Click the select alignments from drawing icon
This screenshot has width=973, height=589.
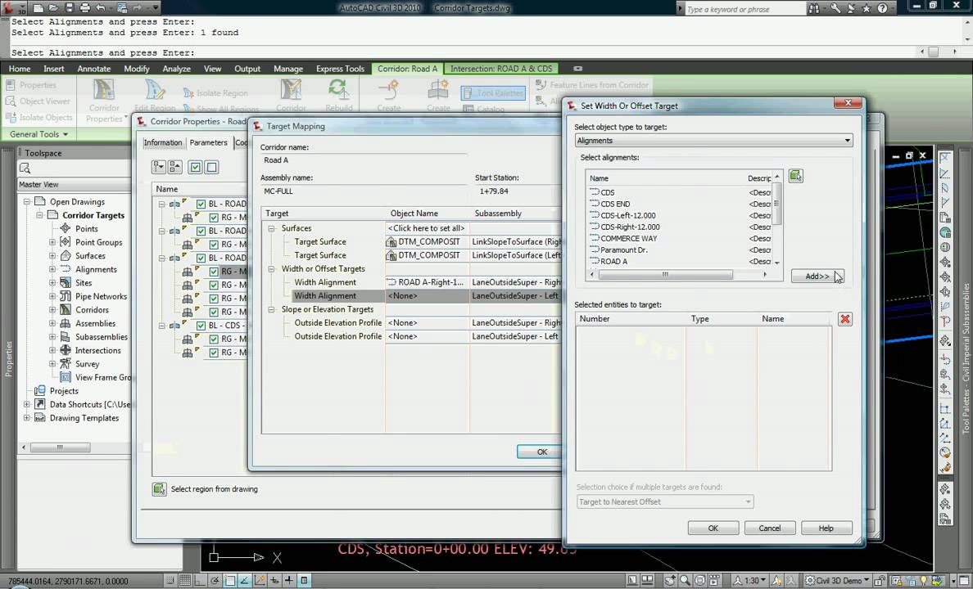[x=795, y=177]
